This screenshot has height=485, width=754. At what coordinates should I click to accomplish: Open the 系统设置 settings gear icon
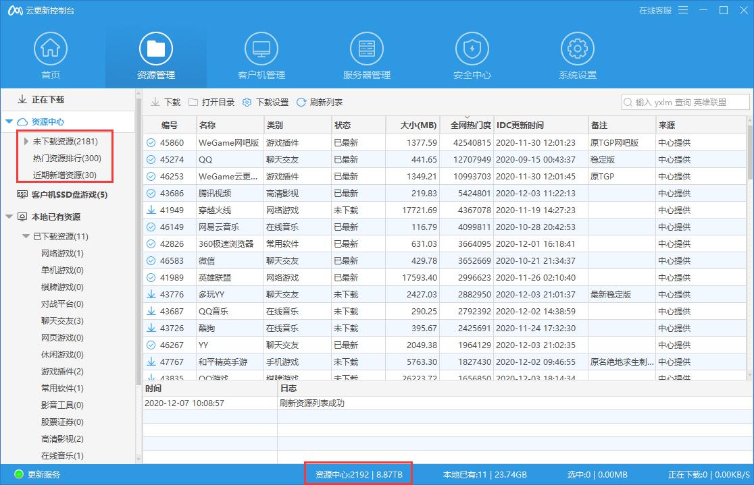[576, 47]
